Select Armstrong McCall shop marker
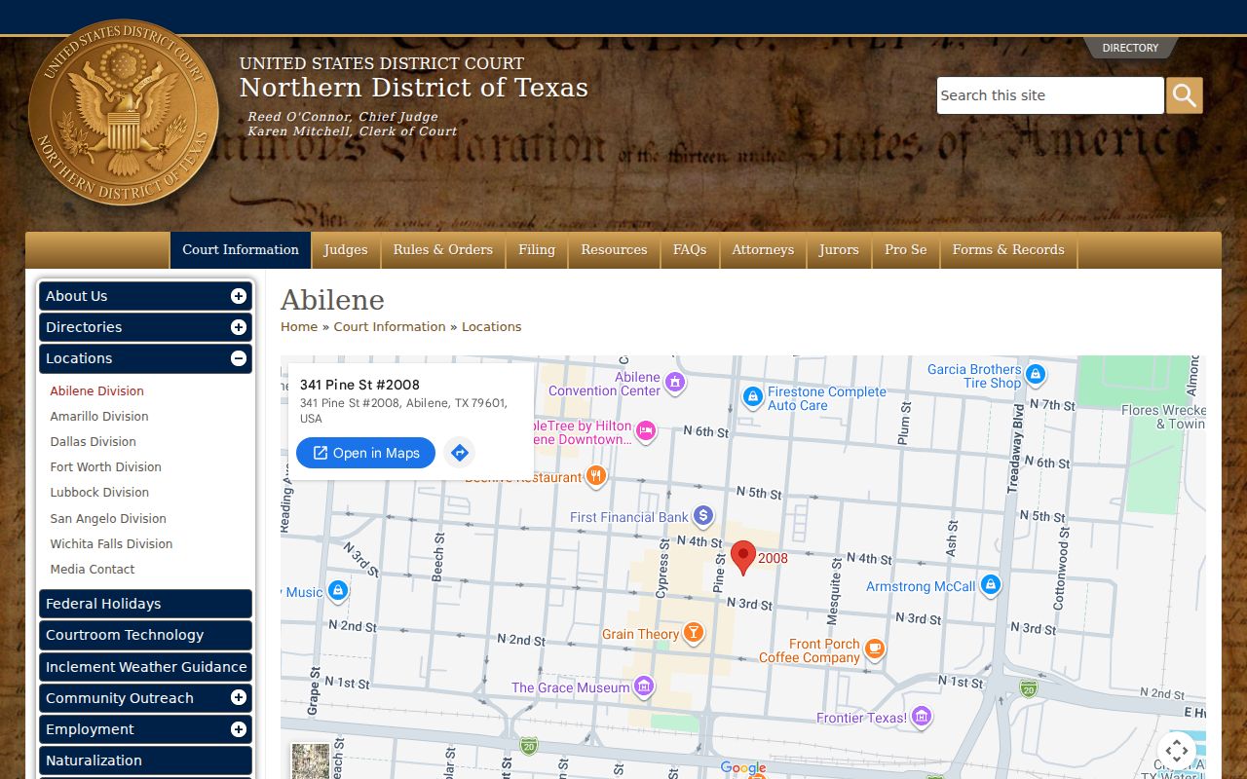1247x779 pixels. [991, 585]
